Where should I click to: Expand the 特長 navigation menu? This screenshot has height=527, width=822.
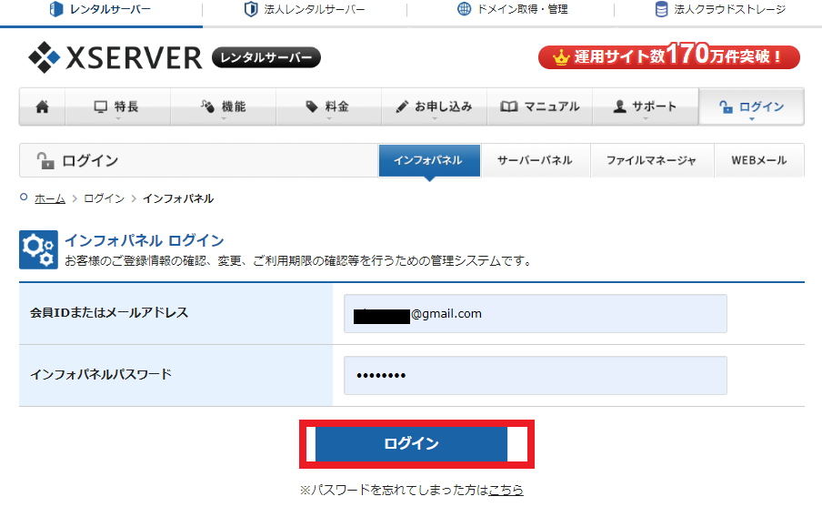(x=117, y=107)
